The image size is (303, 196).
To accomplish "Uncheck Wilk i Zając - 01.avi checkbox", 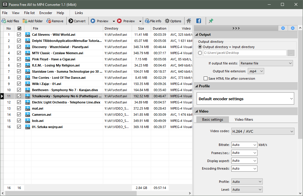I will (x=19, y=83).
